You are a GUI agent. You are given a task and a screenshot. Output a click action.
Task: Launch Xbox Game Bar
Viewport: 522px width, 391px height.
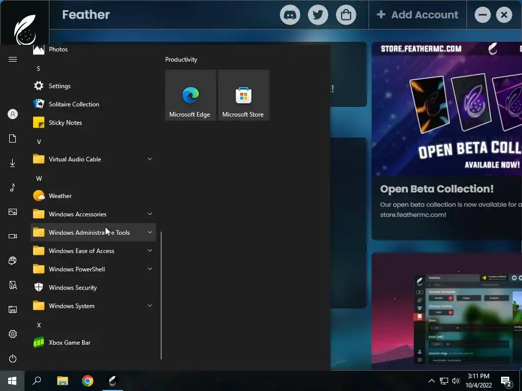tap(93, 343)
